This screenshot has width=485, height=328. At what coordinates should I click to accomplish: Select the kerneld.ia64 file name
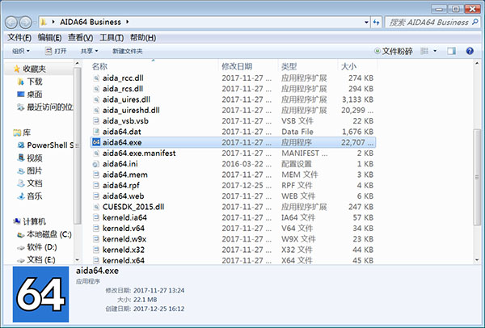tap(124, 217)
